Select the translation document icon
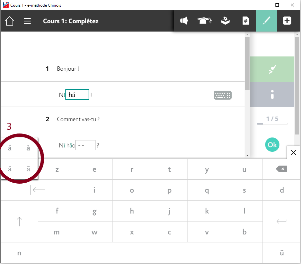301x264 pixels. [246, 21]
